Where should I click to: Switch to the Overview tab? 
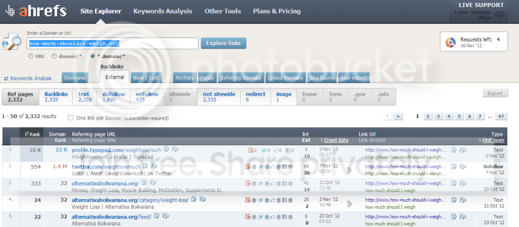75,78
